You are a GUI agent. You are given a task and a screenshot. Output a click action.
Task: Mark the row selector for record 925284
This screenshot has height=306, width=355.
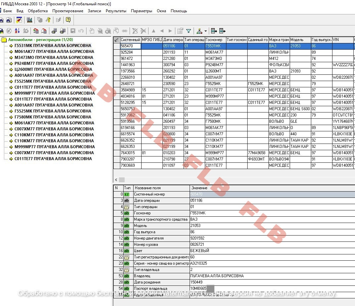pos(116,52)
